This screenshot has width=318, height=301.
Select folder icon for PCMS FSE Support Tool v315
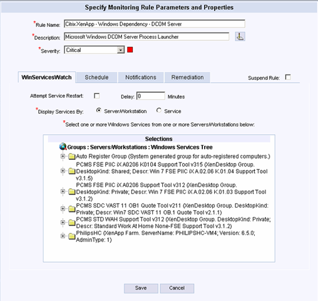[72, 171]
